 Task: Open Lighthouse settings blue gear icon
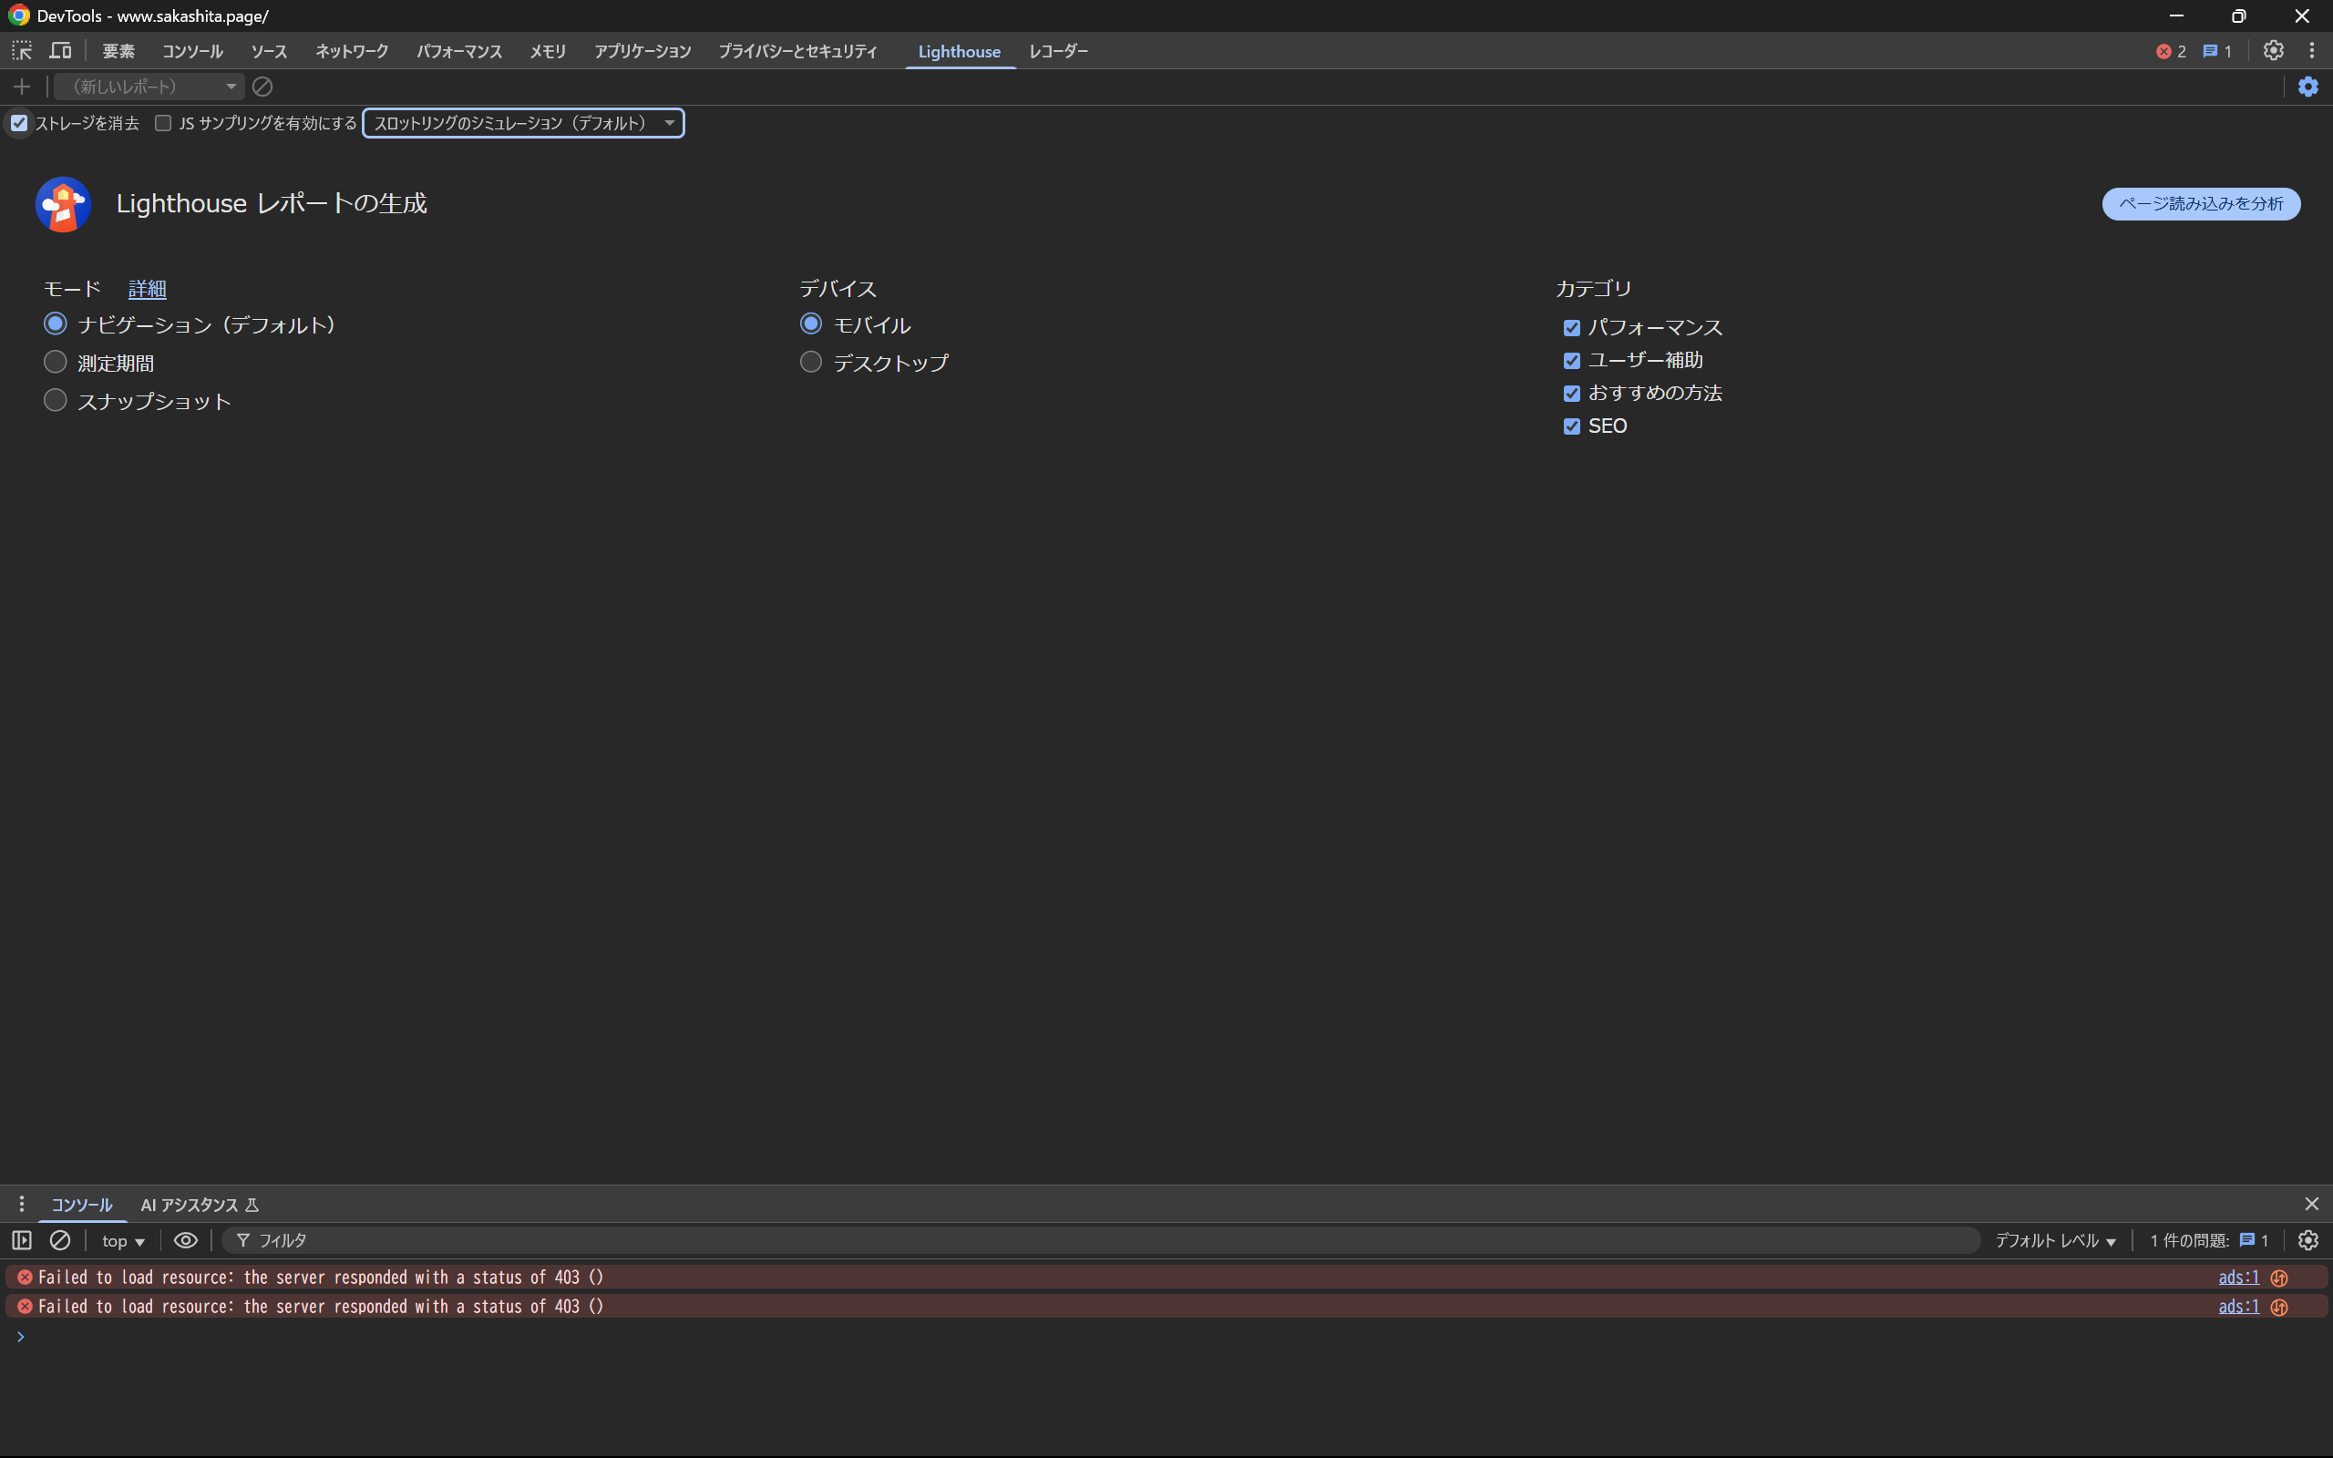click(2307, 87)
